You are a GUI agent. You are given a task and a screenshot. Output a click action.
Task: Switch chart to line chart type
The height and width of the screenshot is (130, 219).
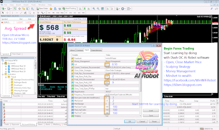89,9
